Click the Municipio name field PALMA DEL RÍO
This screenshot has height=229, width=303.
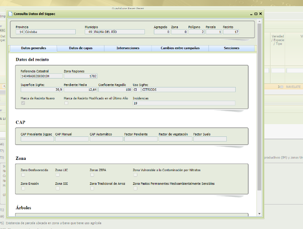(119, 32)
